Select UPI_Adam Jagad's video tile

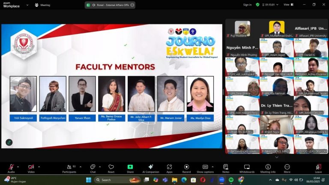tap(277, 48)
